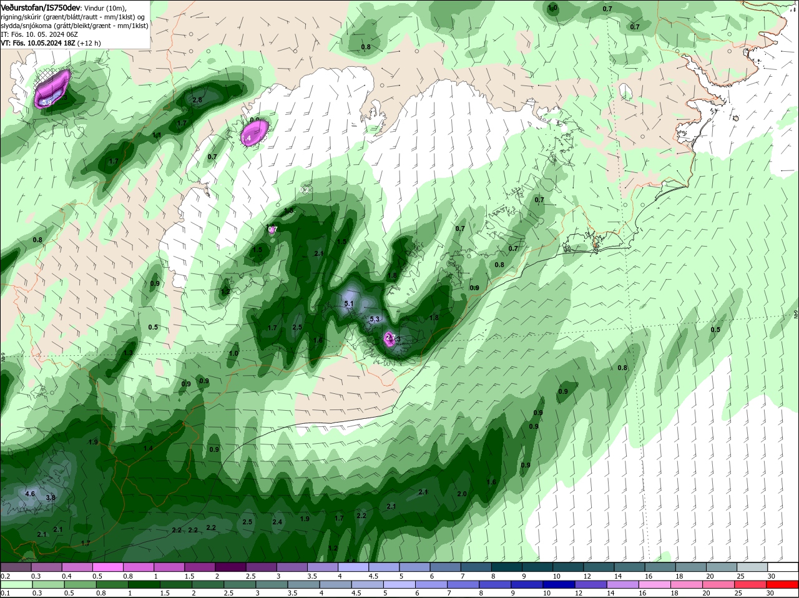Screen dimensions: 799x598
Task: Click the 5.3 precipitation value on map
Action: 375,319
